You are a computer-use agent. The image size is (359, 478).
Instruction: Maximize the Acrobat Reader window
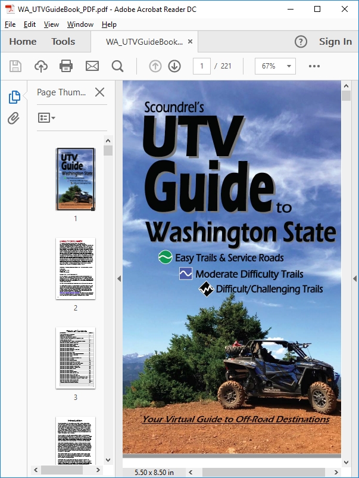(317, 9)
